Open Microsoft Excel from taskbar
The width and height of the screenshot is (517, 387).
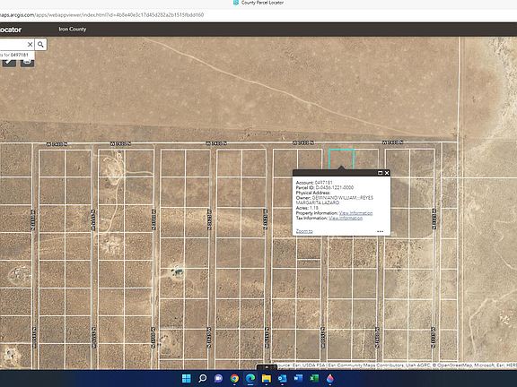coord(314,378)
